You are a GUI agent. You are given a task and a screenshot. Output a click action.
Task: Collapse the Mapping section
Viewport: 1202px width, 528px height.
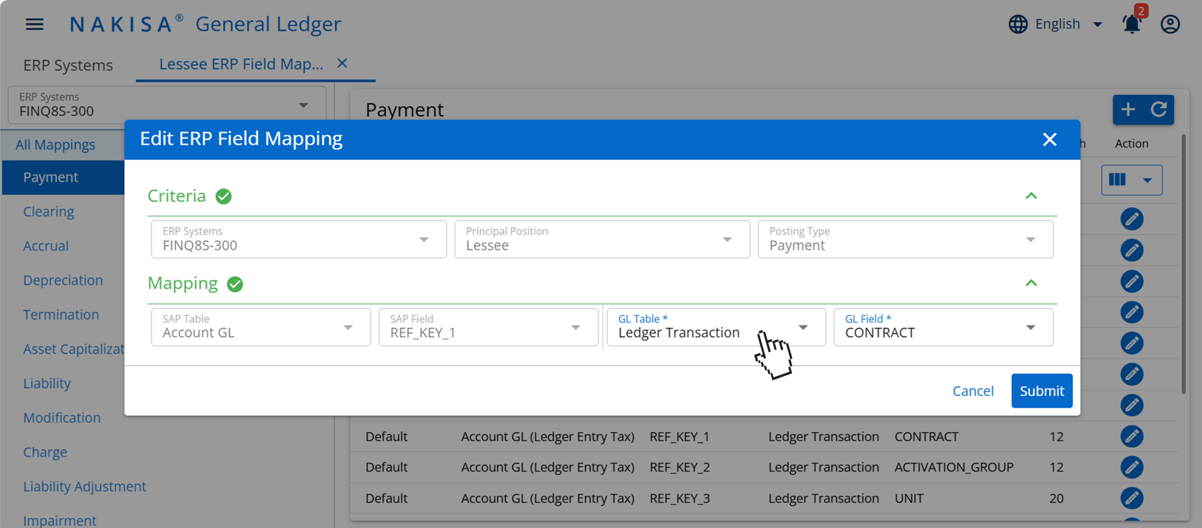pos(1031,283)
